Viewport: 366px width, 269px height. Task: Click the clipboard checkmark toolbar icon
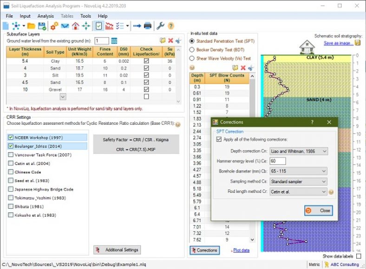99,26
